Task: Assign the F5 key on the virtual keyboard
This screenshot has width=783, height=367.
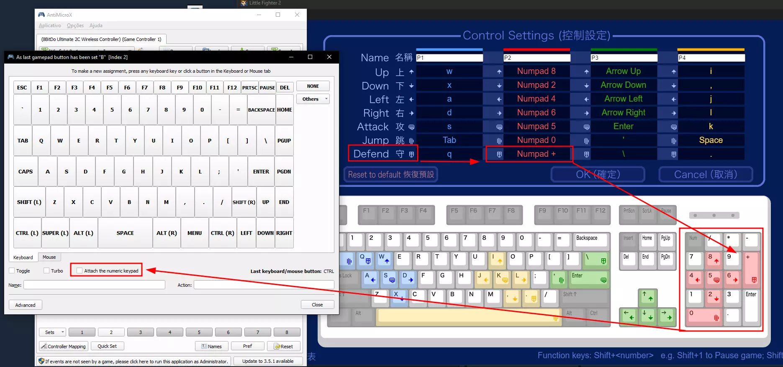Action: pyautogui.click(x=110, y=88)
